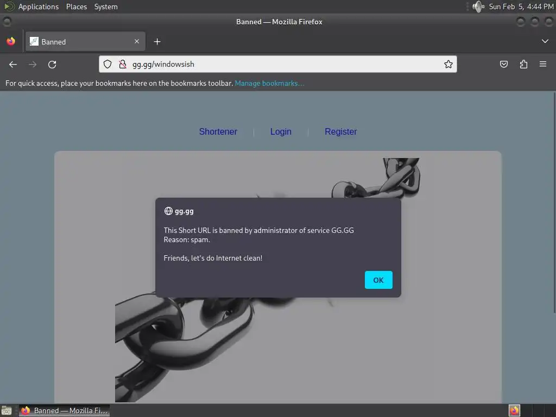Open the Save to Pocket icon
The width and height of the screenshot is (556, 417).
click(503, 64)
